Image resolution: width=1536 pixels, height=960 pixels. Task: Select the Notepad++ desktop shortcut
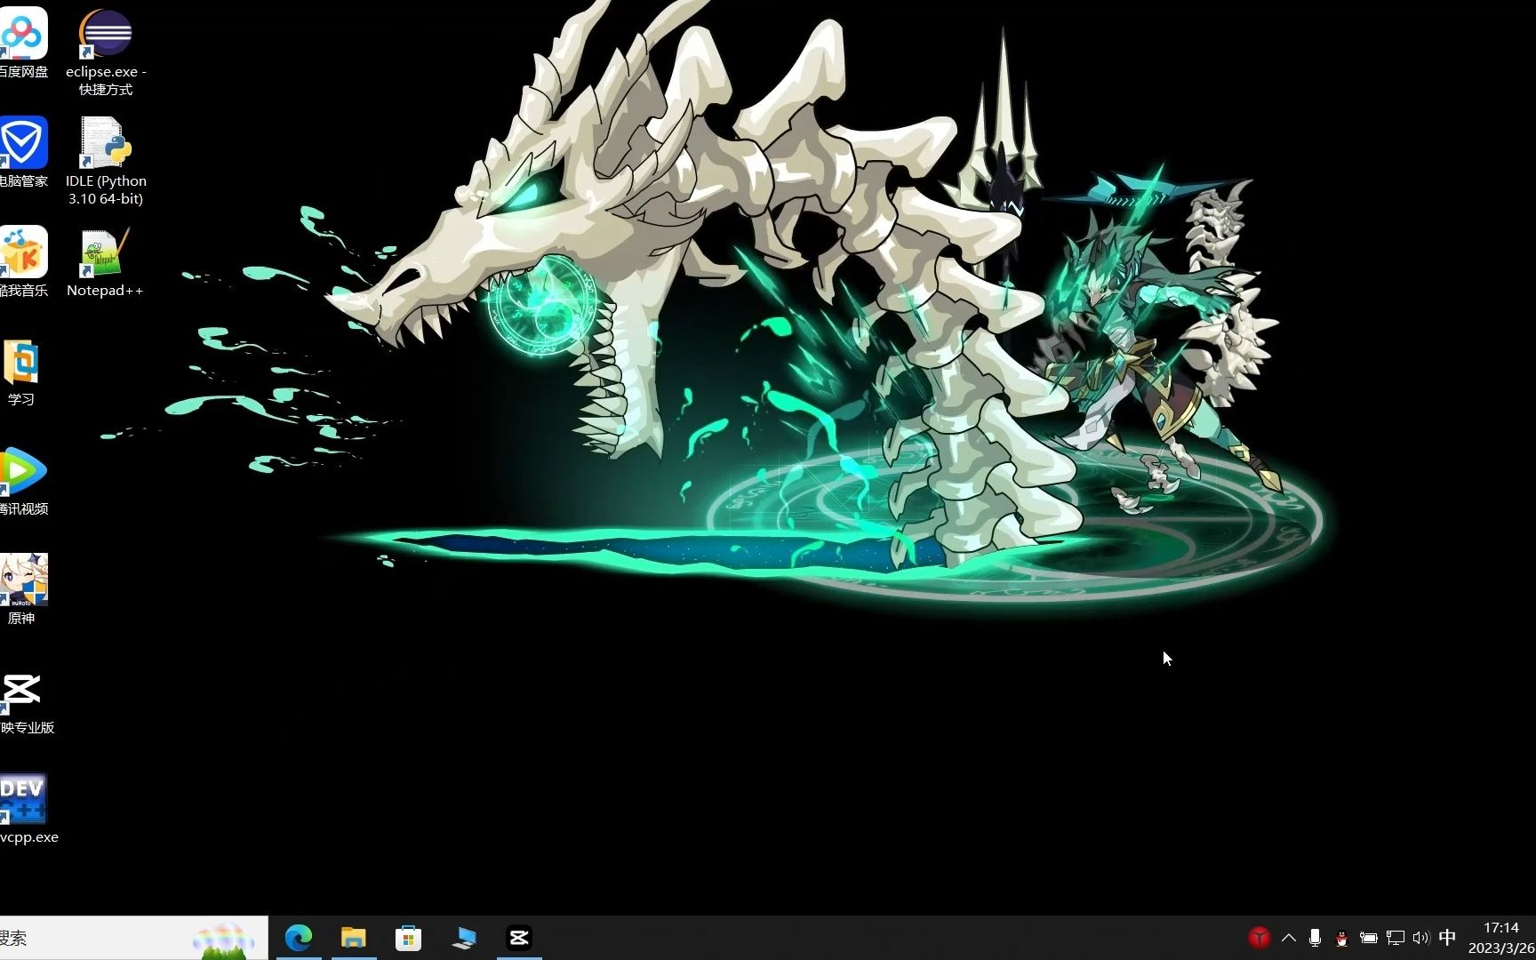105,261
